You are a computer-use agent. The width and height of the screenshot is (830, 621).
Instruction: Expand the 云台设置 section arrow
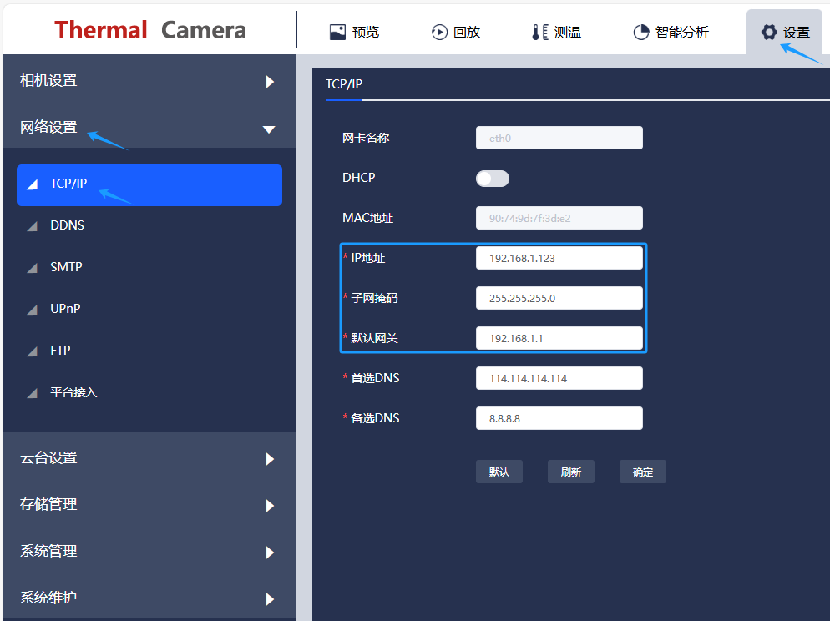(x=270, y=459)
